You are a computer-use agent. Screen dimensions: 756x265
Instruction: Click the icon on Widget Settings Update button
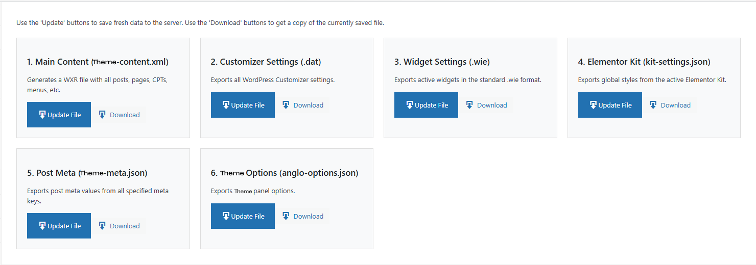pos(409,105)
